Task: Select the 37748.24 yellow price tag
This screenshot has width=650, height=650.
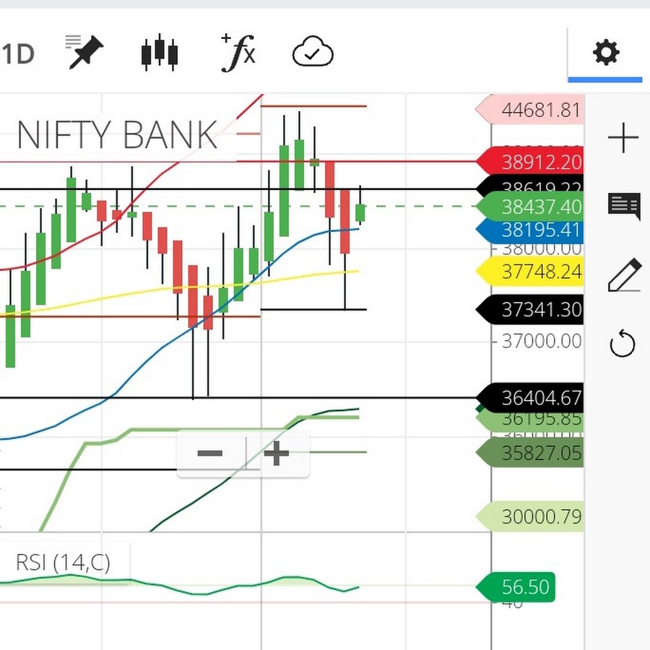Action: 530,272
